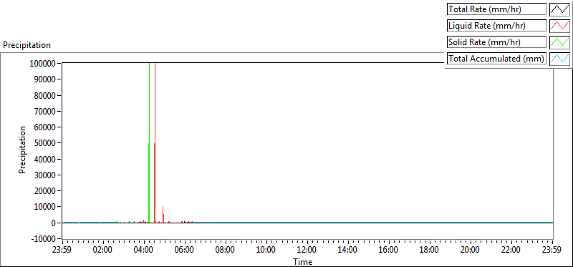The image size is (573, 267).
Task: Click the 12:00 time tick label
Action: pyautogui.click(x=307, y=251)
